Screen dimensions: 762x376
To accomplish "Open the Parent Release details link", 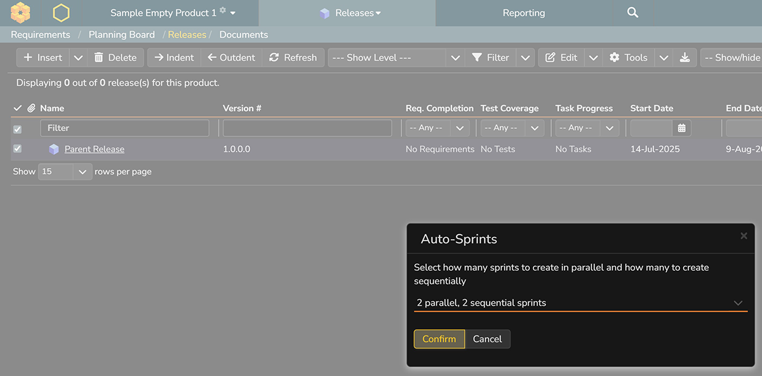I will (93, 148).
